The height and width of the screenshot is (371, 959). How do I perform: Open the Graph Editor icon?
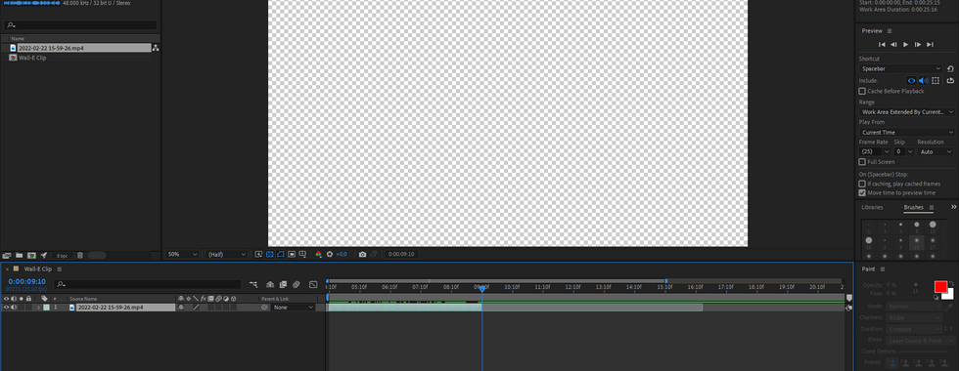click(x=313, y=284)
